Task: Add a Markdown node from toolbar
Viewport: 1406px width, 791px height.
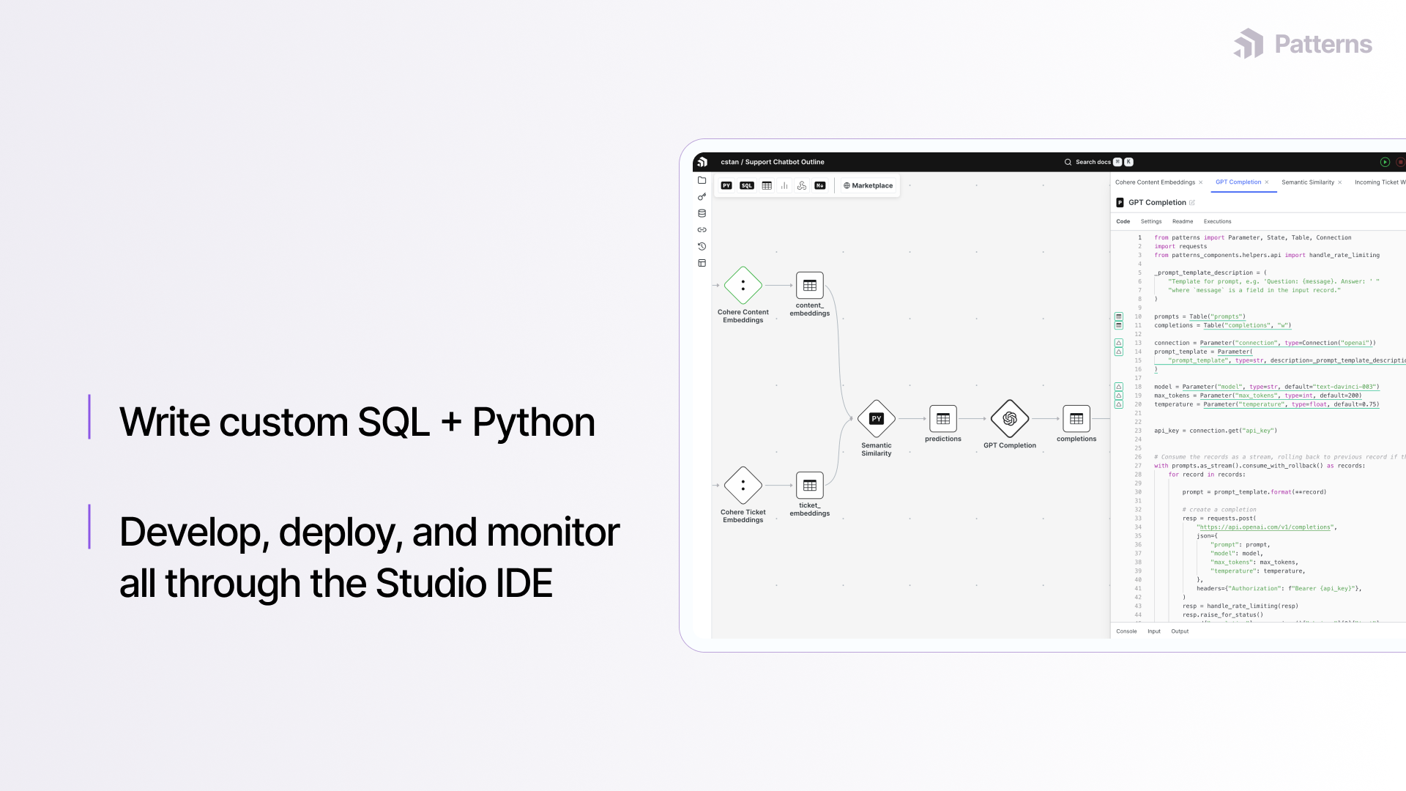Action: coord(820,185)
